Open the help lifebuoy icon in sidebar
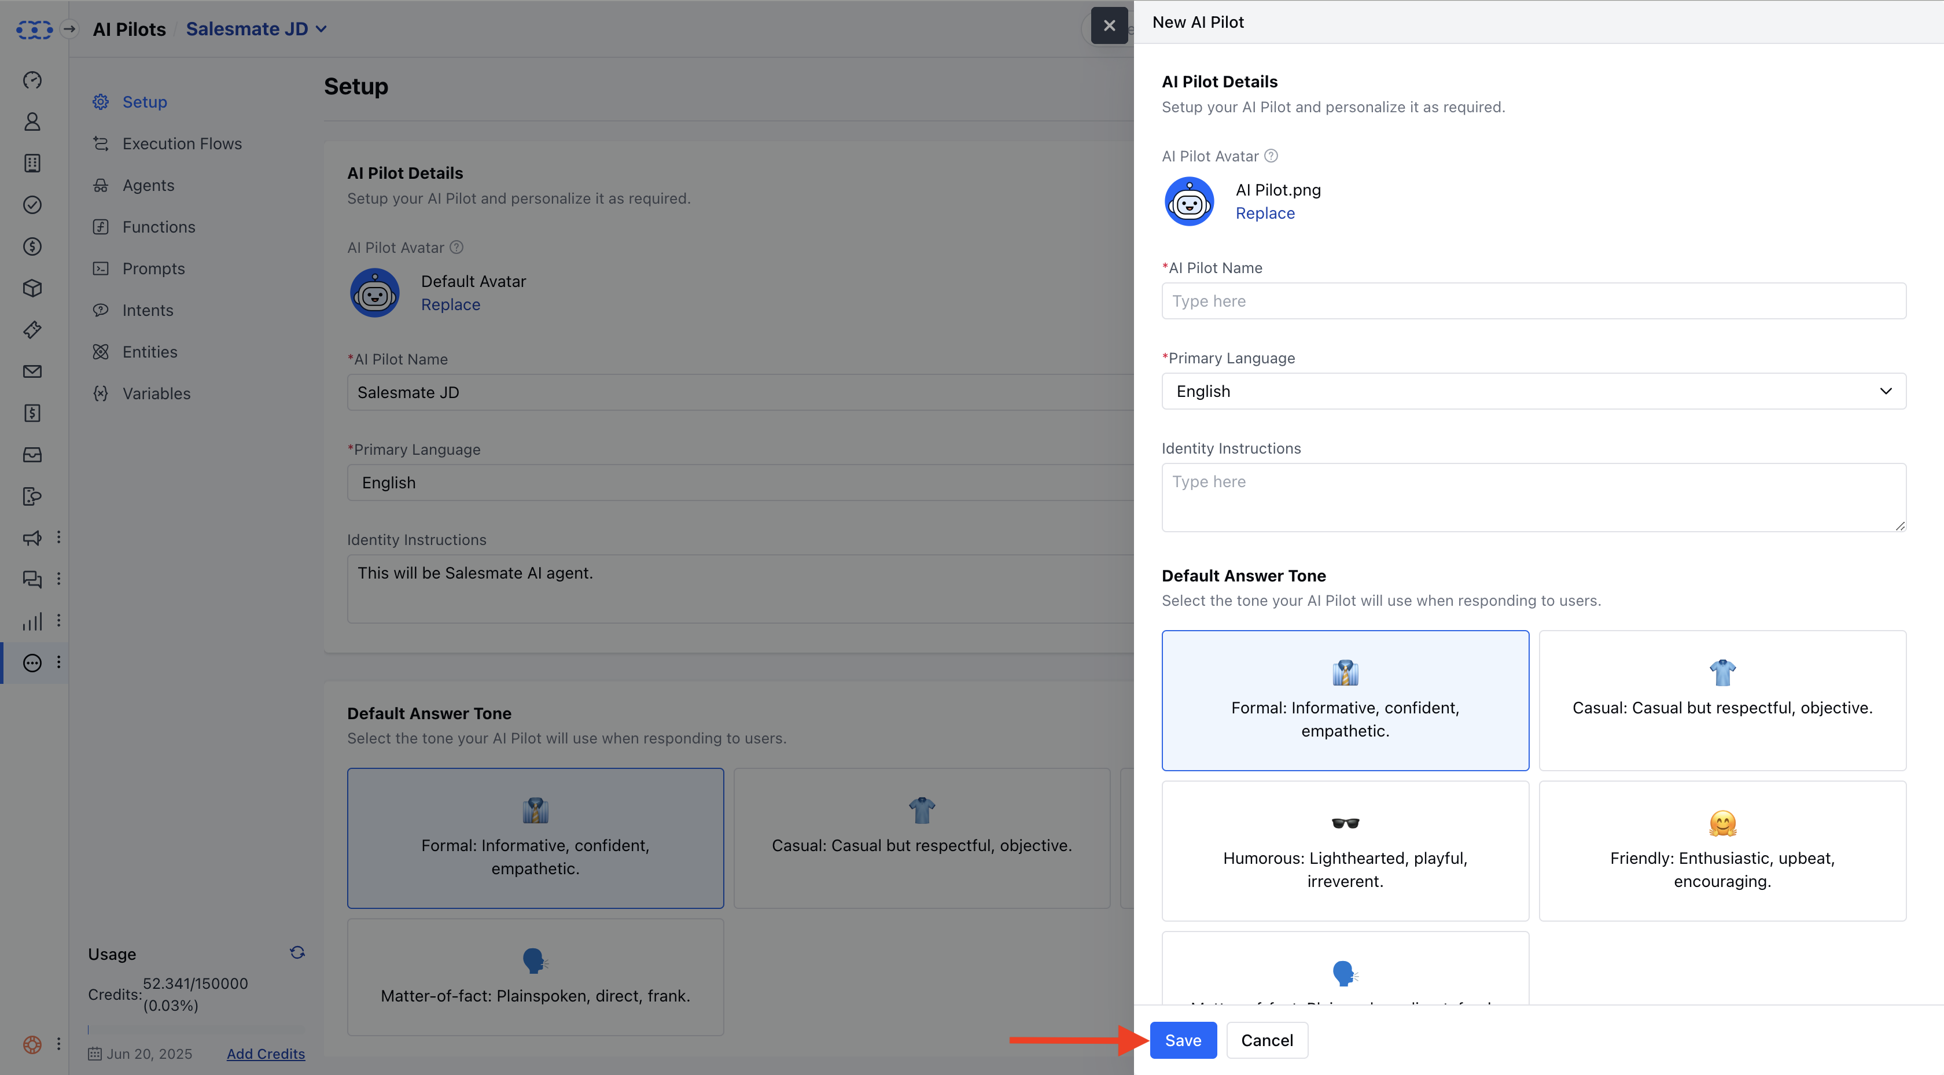1944x1075 pixels. pyautogui.click(x=32, y=1044)
